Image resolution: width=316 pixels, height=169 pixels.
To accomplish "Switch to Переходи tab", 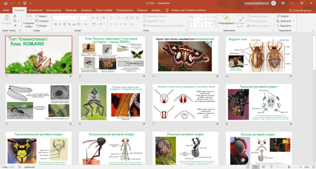I will coord(71,10).
